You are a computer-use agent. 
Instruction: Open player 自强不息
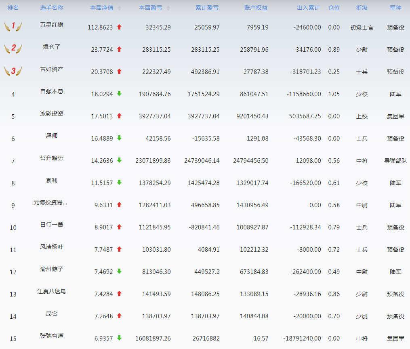point(52,92)
